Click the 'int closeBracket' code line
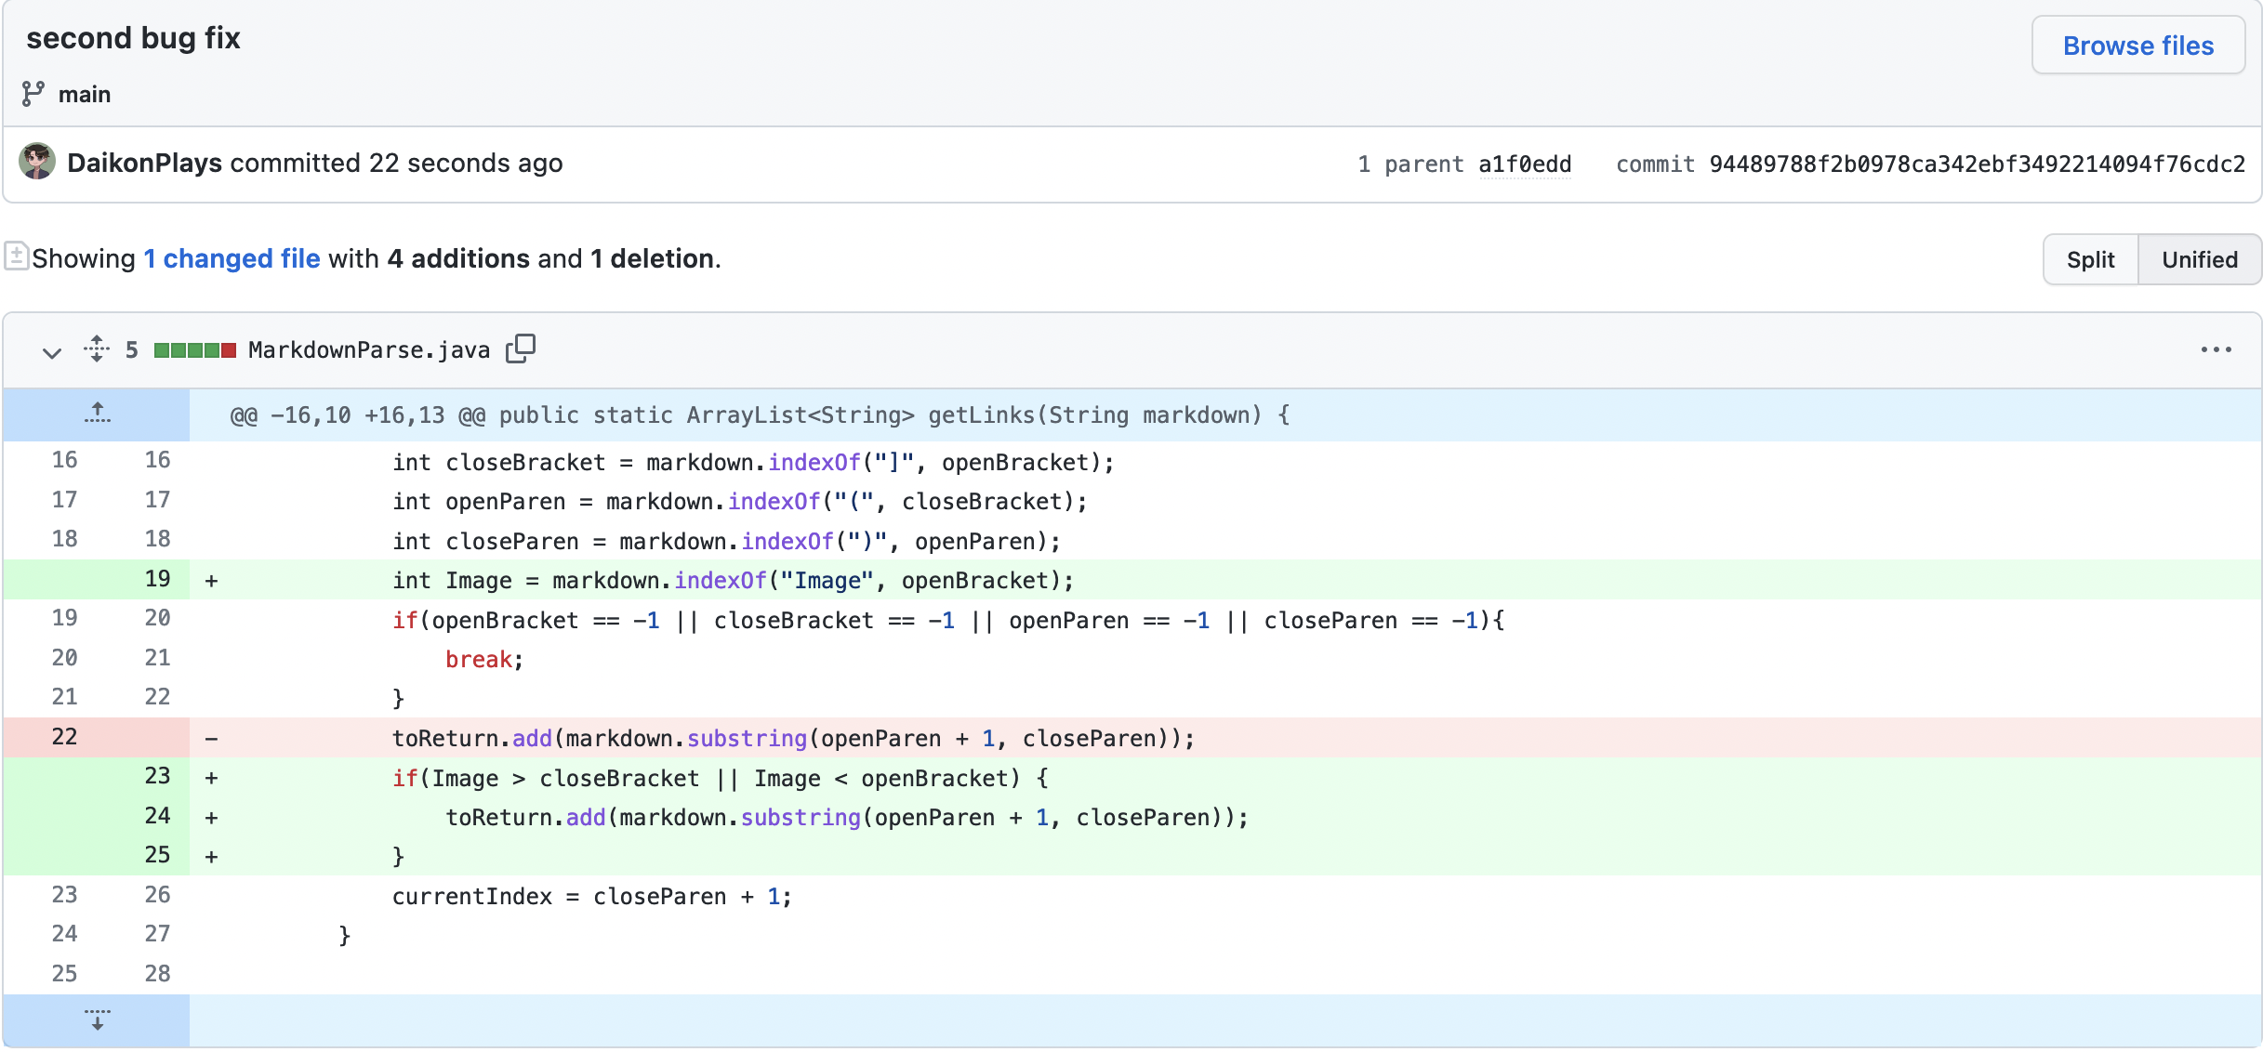The image size is (2263, 1052). tap(753, 463)
